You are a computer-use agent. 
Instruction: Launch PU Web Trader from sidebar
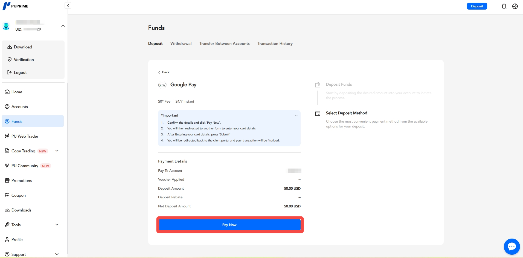(x=33, y=136)
